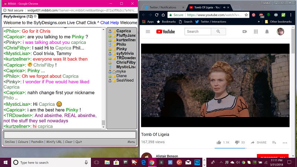Mute the Tomb Of Ligeia tab audio icon
297x167 pixels.
click(x=225, y=7)
